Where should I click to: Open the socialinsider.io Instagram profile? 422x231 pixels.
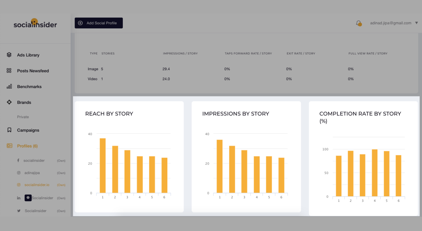37,185
